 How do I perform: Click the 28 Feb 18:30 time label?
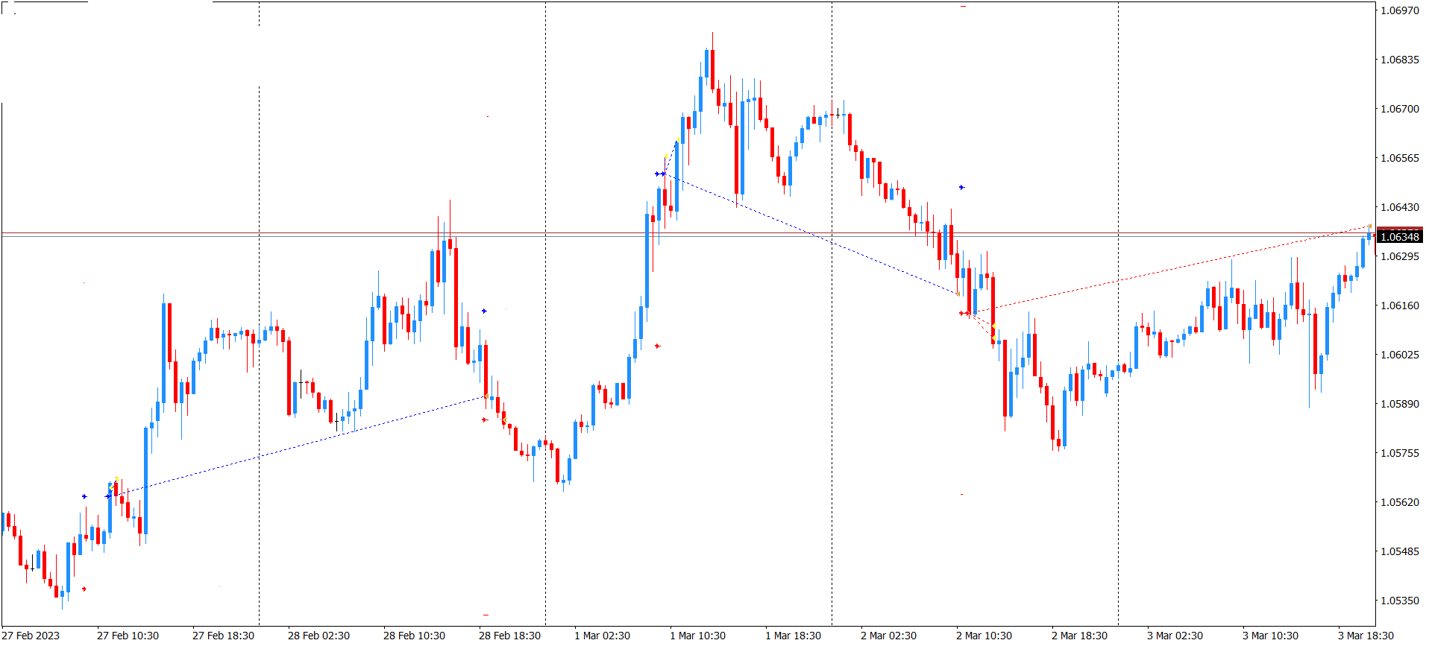point(509,636)
